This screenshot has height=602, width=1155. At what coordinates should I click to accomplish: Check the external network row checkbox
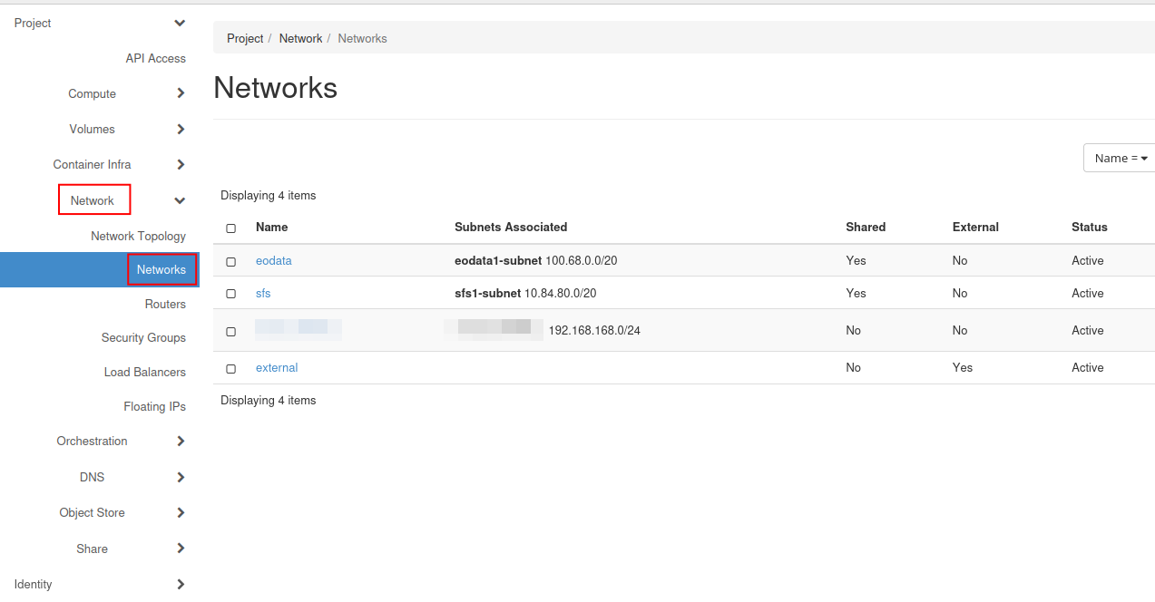pos(230,369)
